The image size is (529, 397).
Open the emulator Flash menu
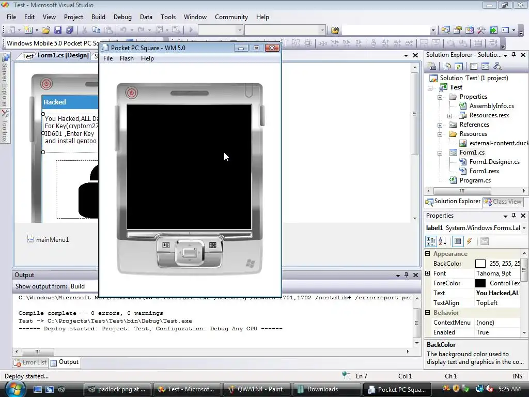click(x=127, y=58)
